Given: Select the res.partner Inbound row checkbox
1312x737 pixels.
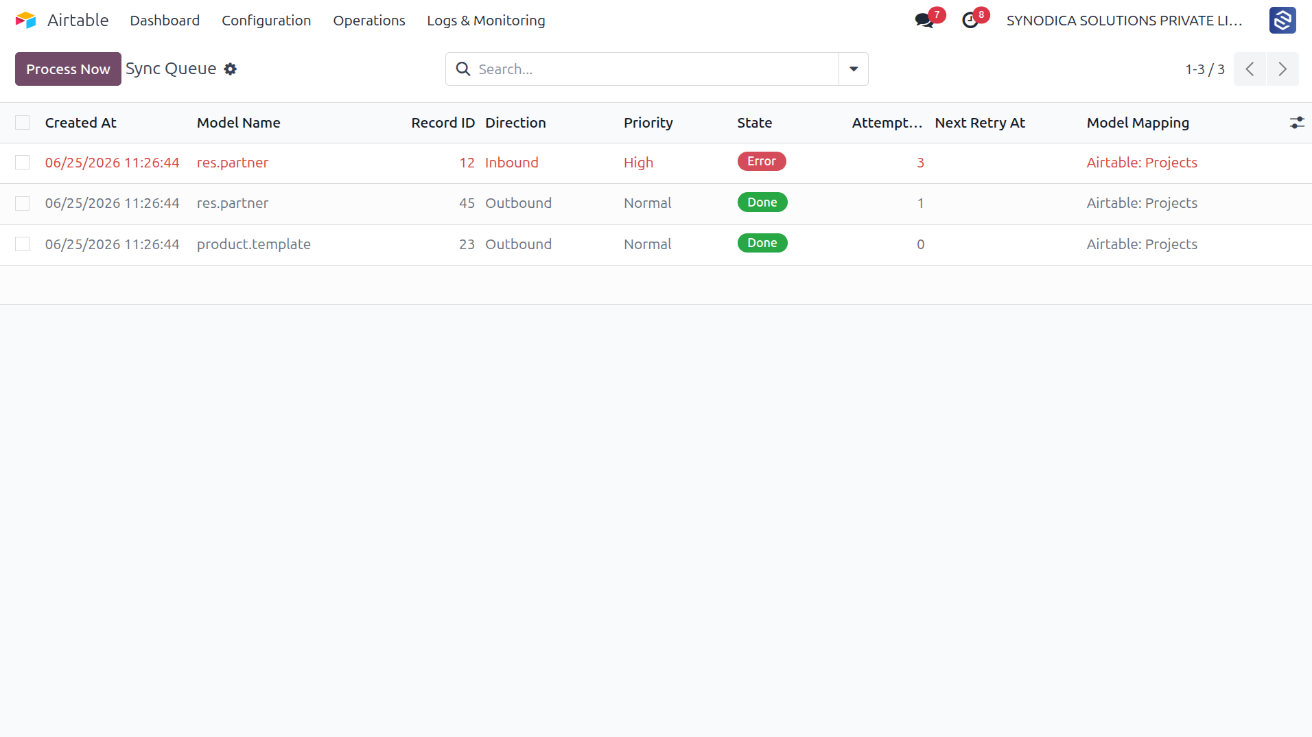Looking at the screenshot, I should [23, 163].
